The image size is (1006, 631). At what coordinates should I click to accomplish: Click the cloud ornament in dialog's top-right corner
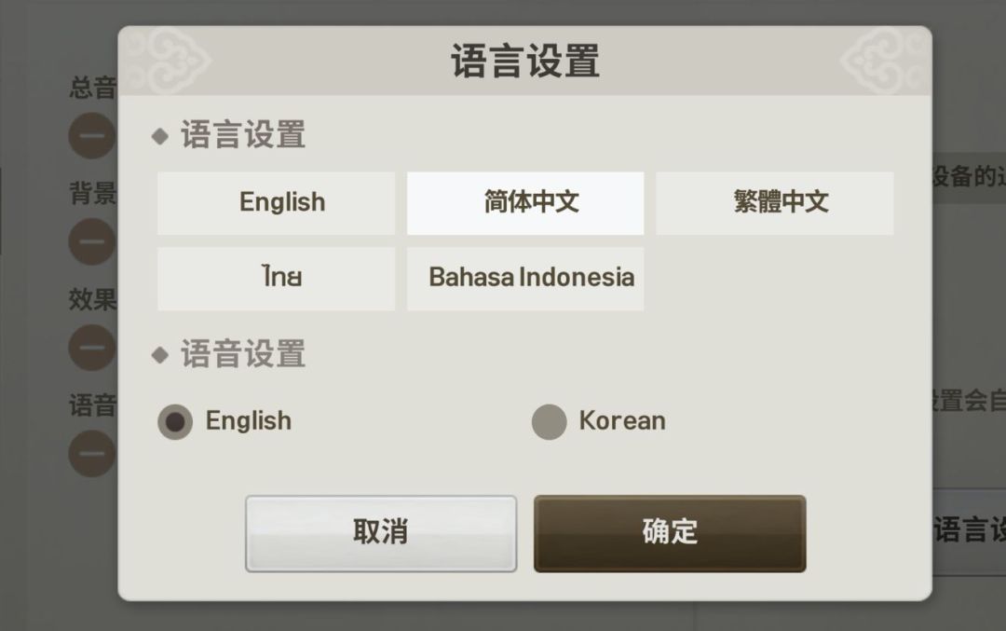[x=885, y=60]
